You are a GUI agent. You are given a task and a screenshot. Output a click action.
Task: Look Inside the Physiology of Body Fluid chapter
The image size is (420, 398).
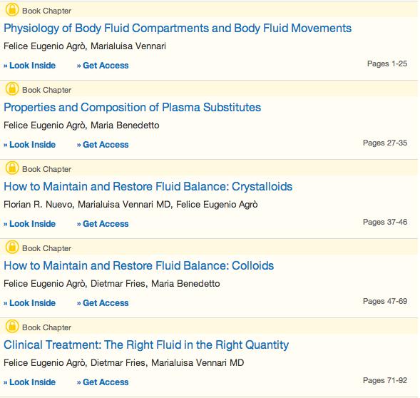pyautogui.click(x=30, y=66)
